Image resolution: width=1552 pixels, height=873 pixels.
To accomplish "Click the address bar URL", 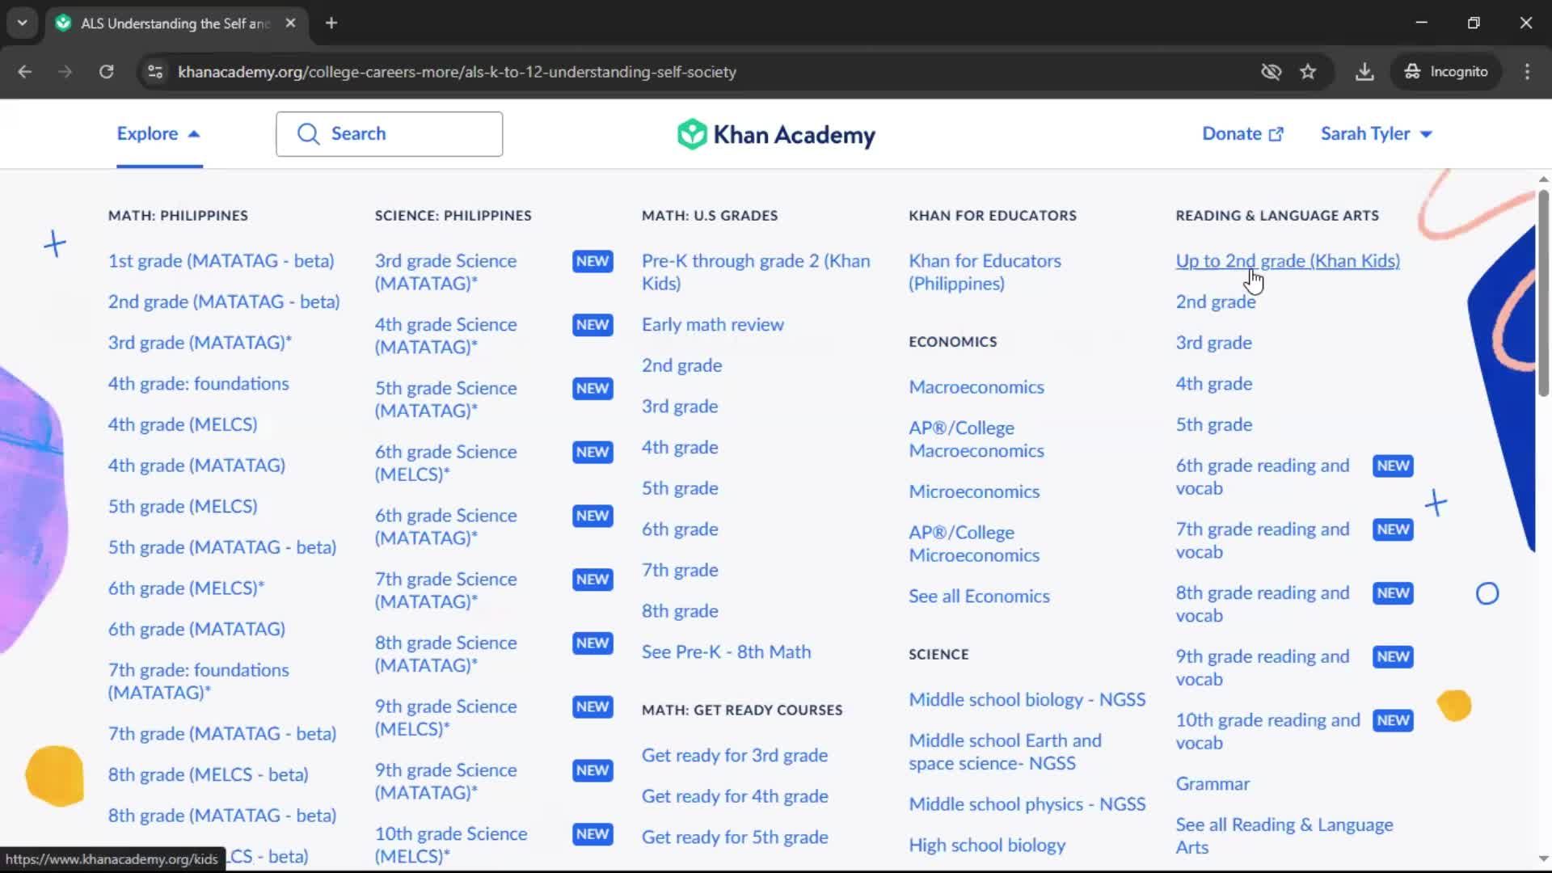I will coord(457,72).
